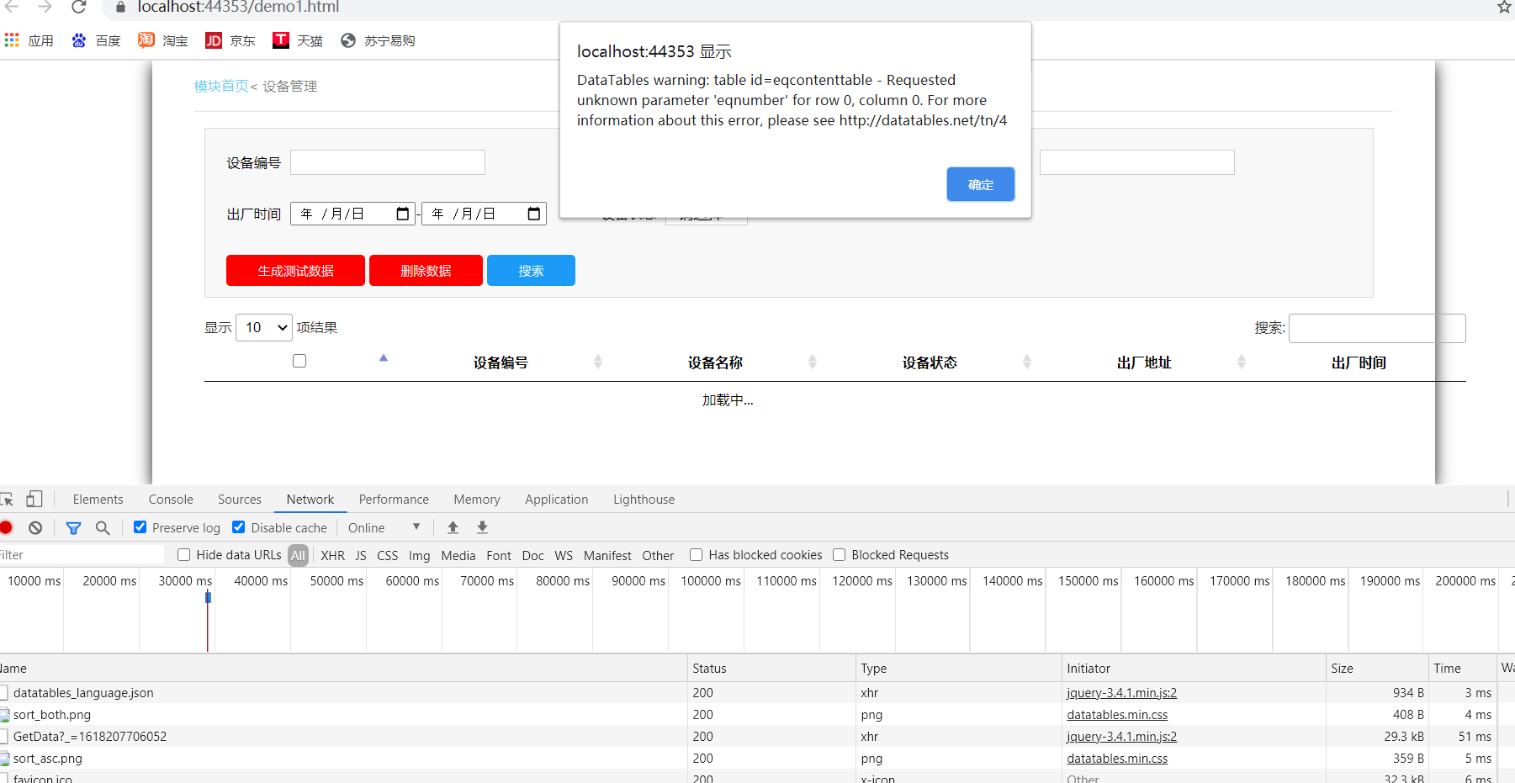Viewport: 1515px width, 783px height.
Task: Enable Blocked Requests checkbox
Action: point(840,555)
